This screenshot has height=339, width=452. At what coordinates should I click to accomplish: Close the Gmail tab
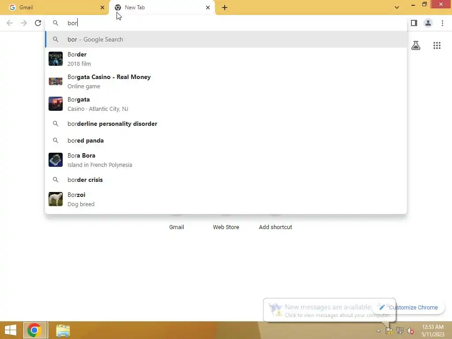[x=102, y=8]
